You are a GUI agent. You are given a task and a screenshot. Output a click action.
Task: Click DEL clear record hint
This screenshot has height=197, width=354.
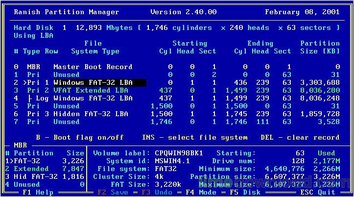[x=300, y=138]
